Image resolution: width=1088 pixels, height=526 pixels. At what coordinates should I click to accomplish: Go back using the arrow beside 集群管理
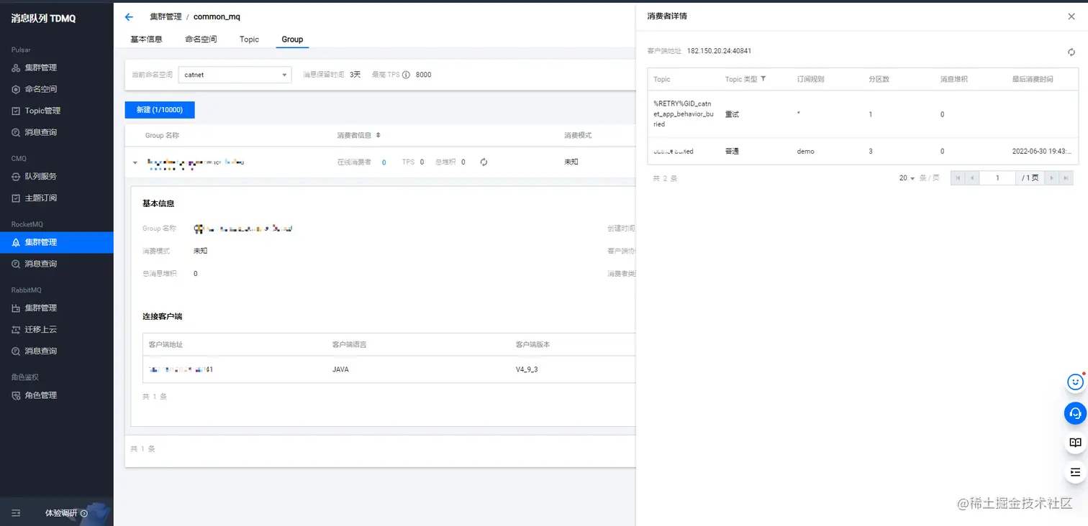tap(129, 17)
